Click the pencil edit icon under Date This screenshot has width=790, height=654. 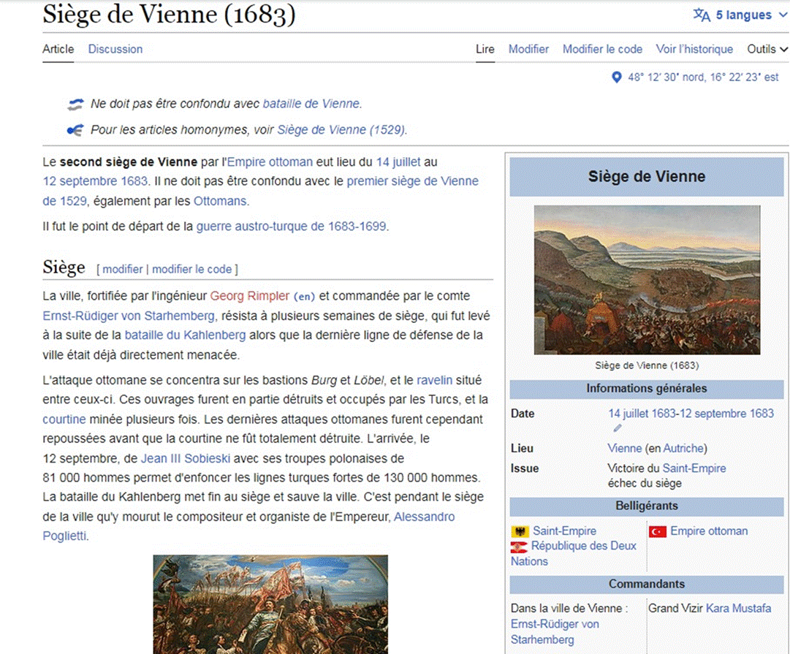pos(618,428)
